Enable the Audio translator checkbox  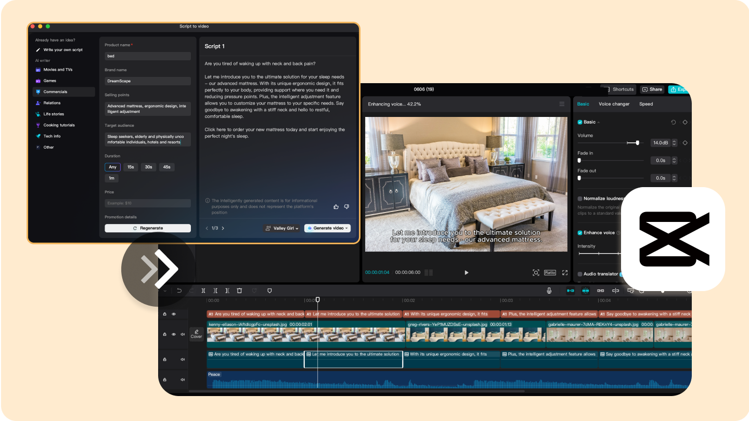[x=580, y=274]
